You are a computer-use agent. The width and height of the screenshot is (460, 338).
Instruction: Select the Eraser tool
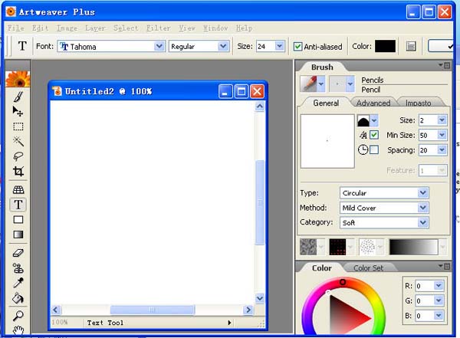[18, 253]
